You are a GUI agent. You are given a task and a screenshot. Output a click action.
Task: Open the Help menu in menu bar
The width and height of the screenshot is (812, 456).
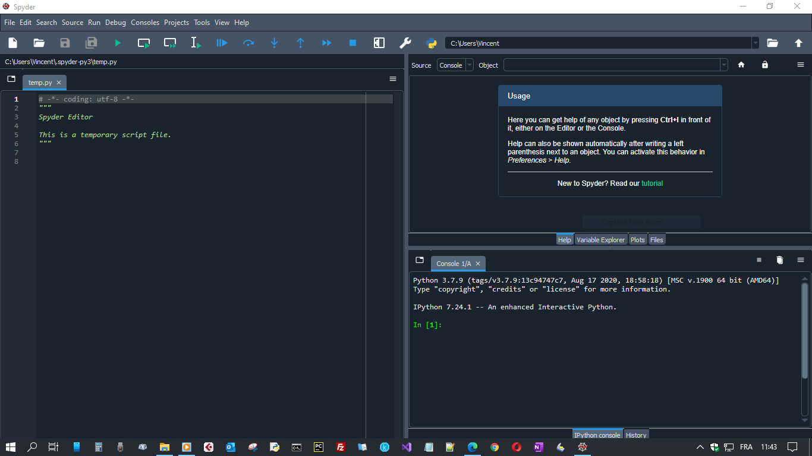click(241, 23)
